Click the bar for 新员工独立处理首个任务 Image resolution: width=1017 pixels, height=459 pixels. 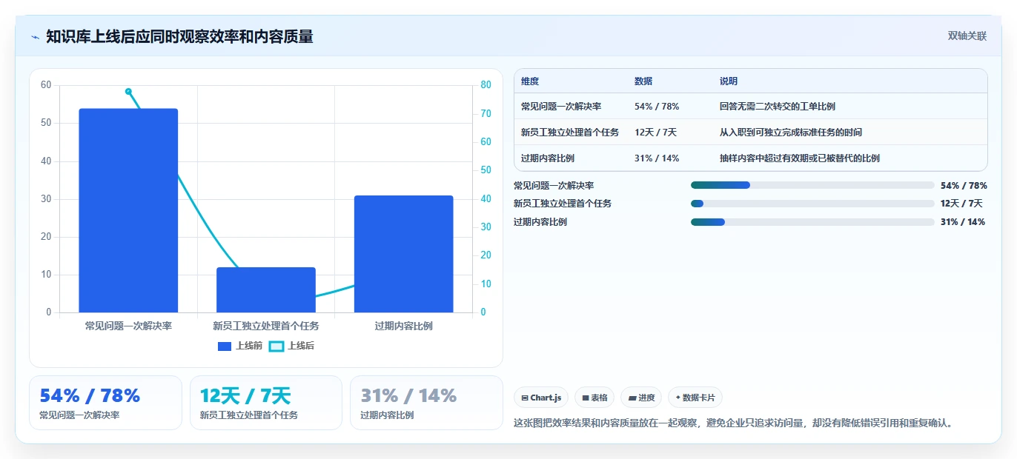(266, 290)
